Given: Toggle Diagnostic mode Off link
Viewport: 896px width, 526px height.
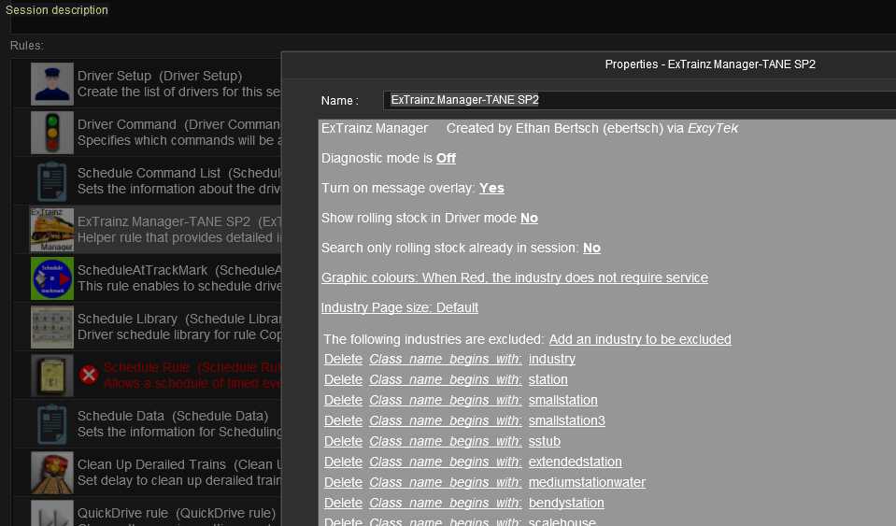Looking at the screenshot, I should click(446, 158).
